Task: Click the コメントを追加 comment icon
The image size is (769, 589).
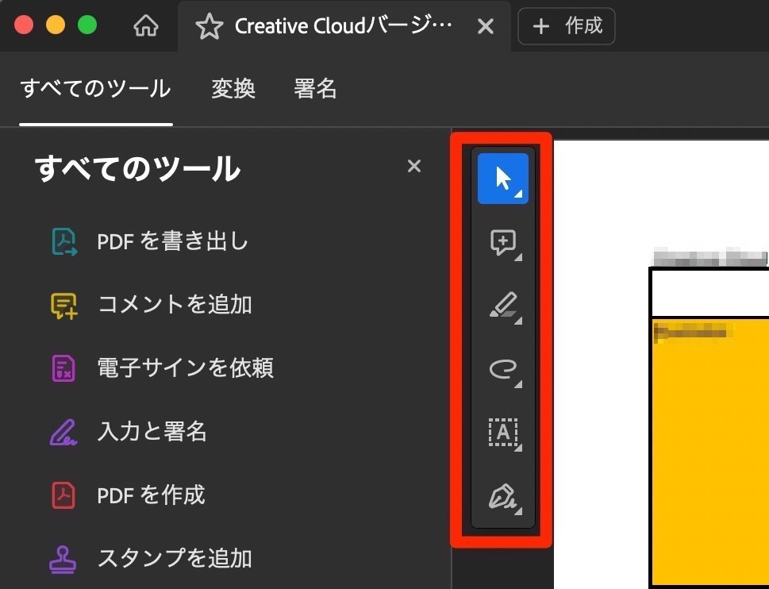Action: pos(63,304)
